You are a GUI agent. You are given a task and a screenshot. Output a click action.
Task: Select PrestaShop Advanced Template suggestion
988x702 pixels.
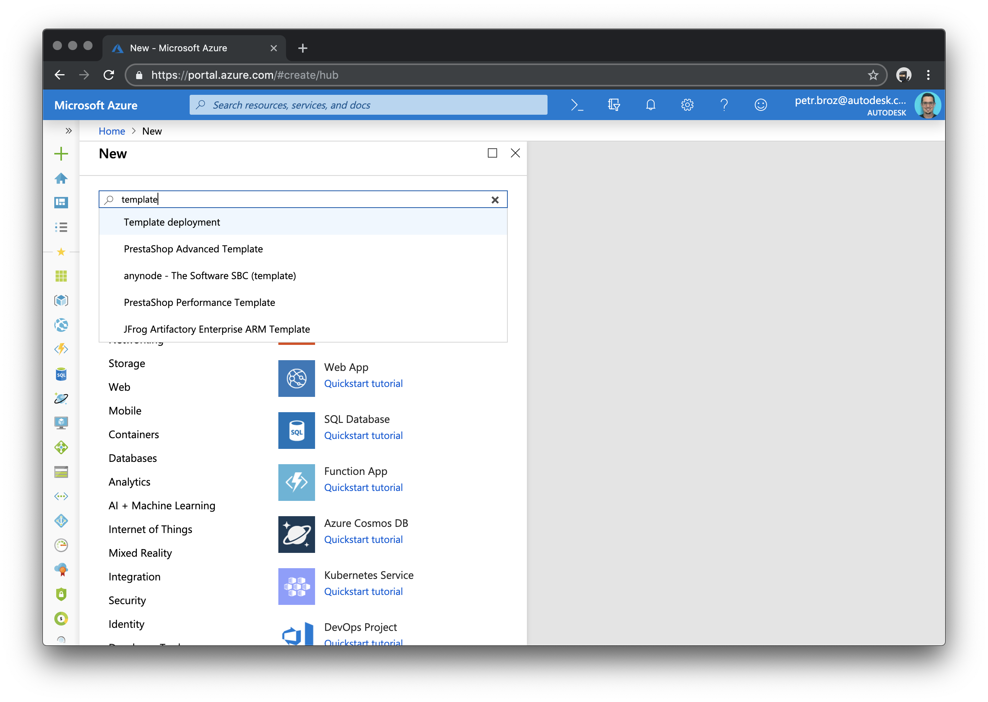pos(303,249)
